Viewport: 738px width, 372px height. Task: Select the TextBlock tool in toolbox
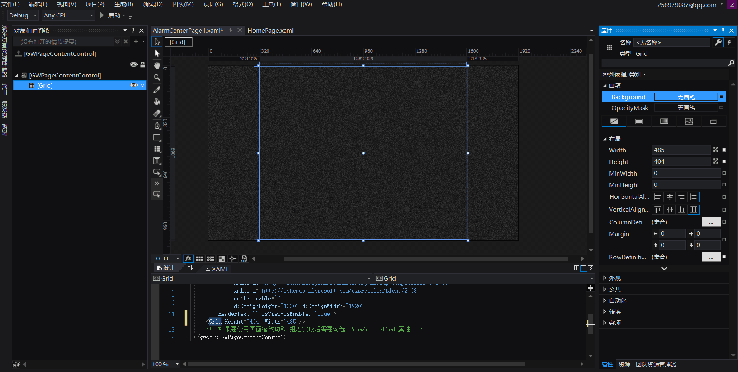pyautogui.click(x=157, y=161)
